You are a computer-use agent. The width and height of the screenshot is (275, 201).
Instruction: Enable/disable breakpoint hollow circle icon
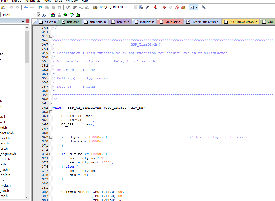click(170, 7)
